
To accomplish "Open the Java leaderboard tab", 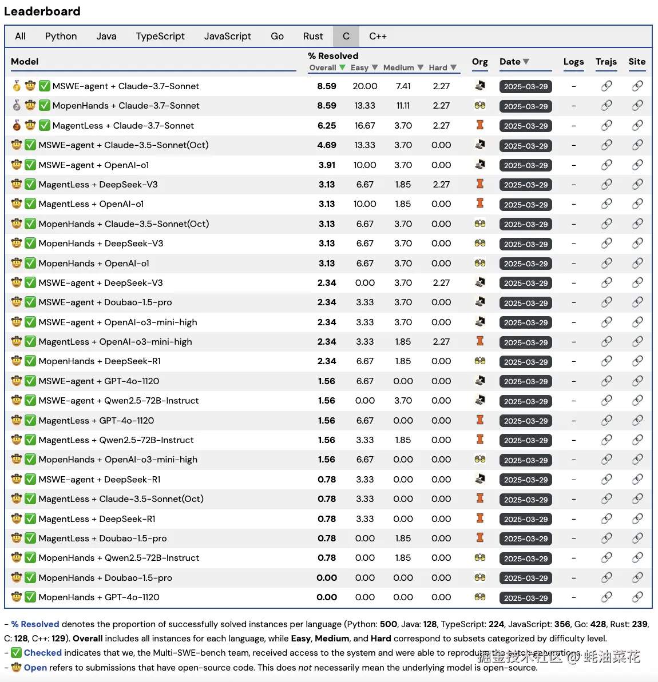I will [106, 36].
